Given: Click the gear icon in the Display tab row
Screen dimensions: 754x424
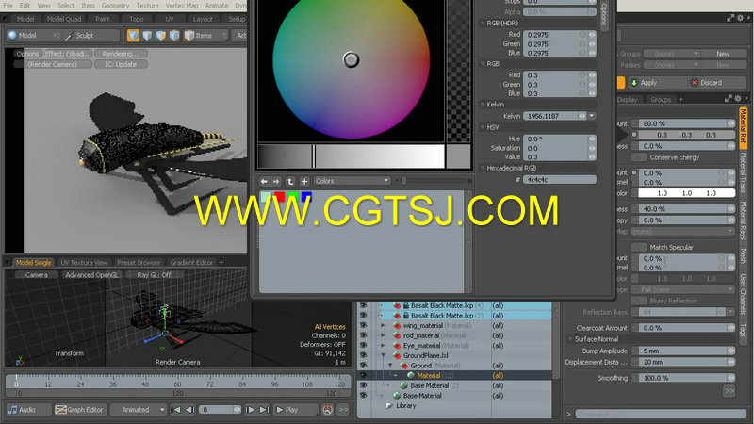Looking at the screenshot, I should coord(738,99).
